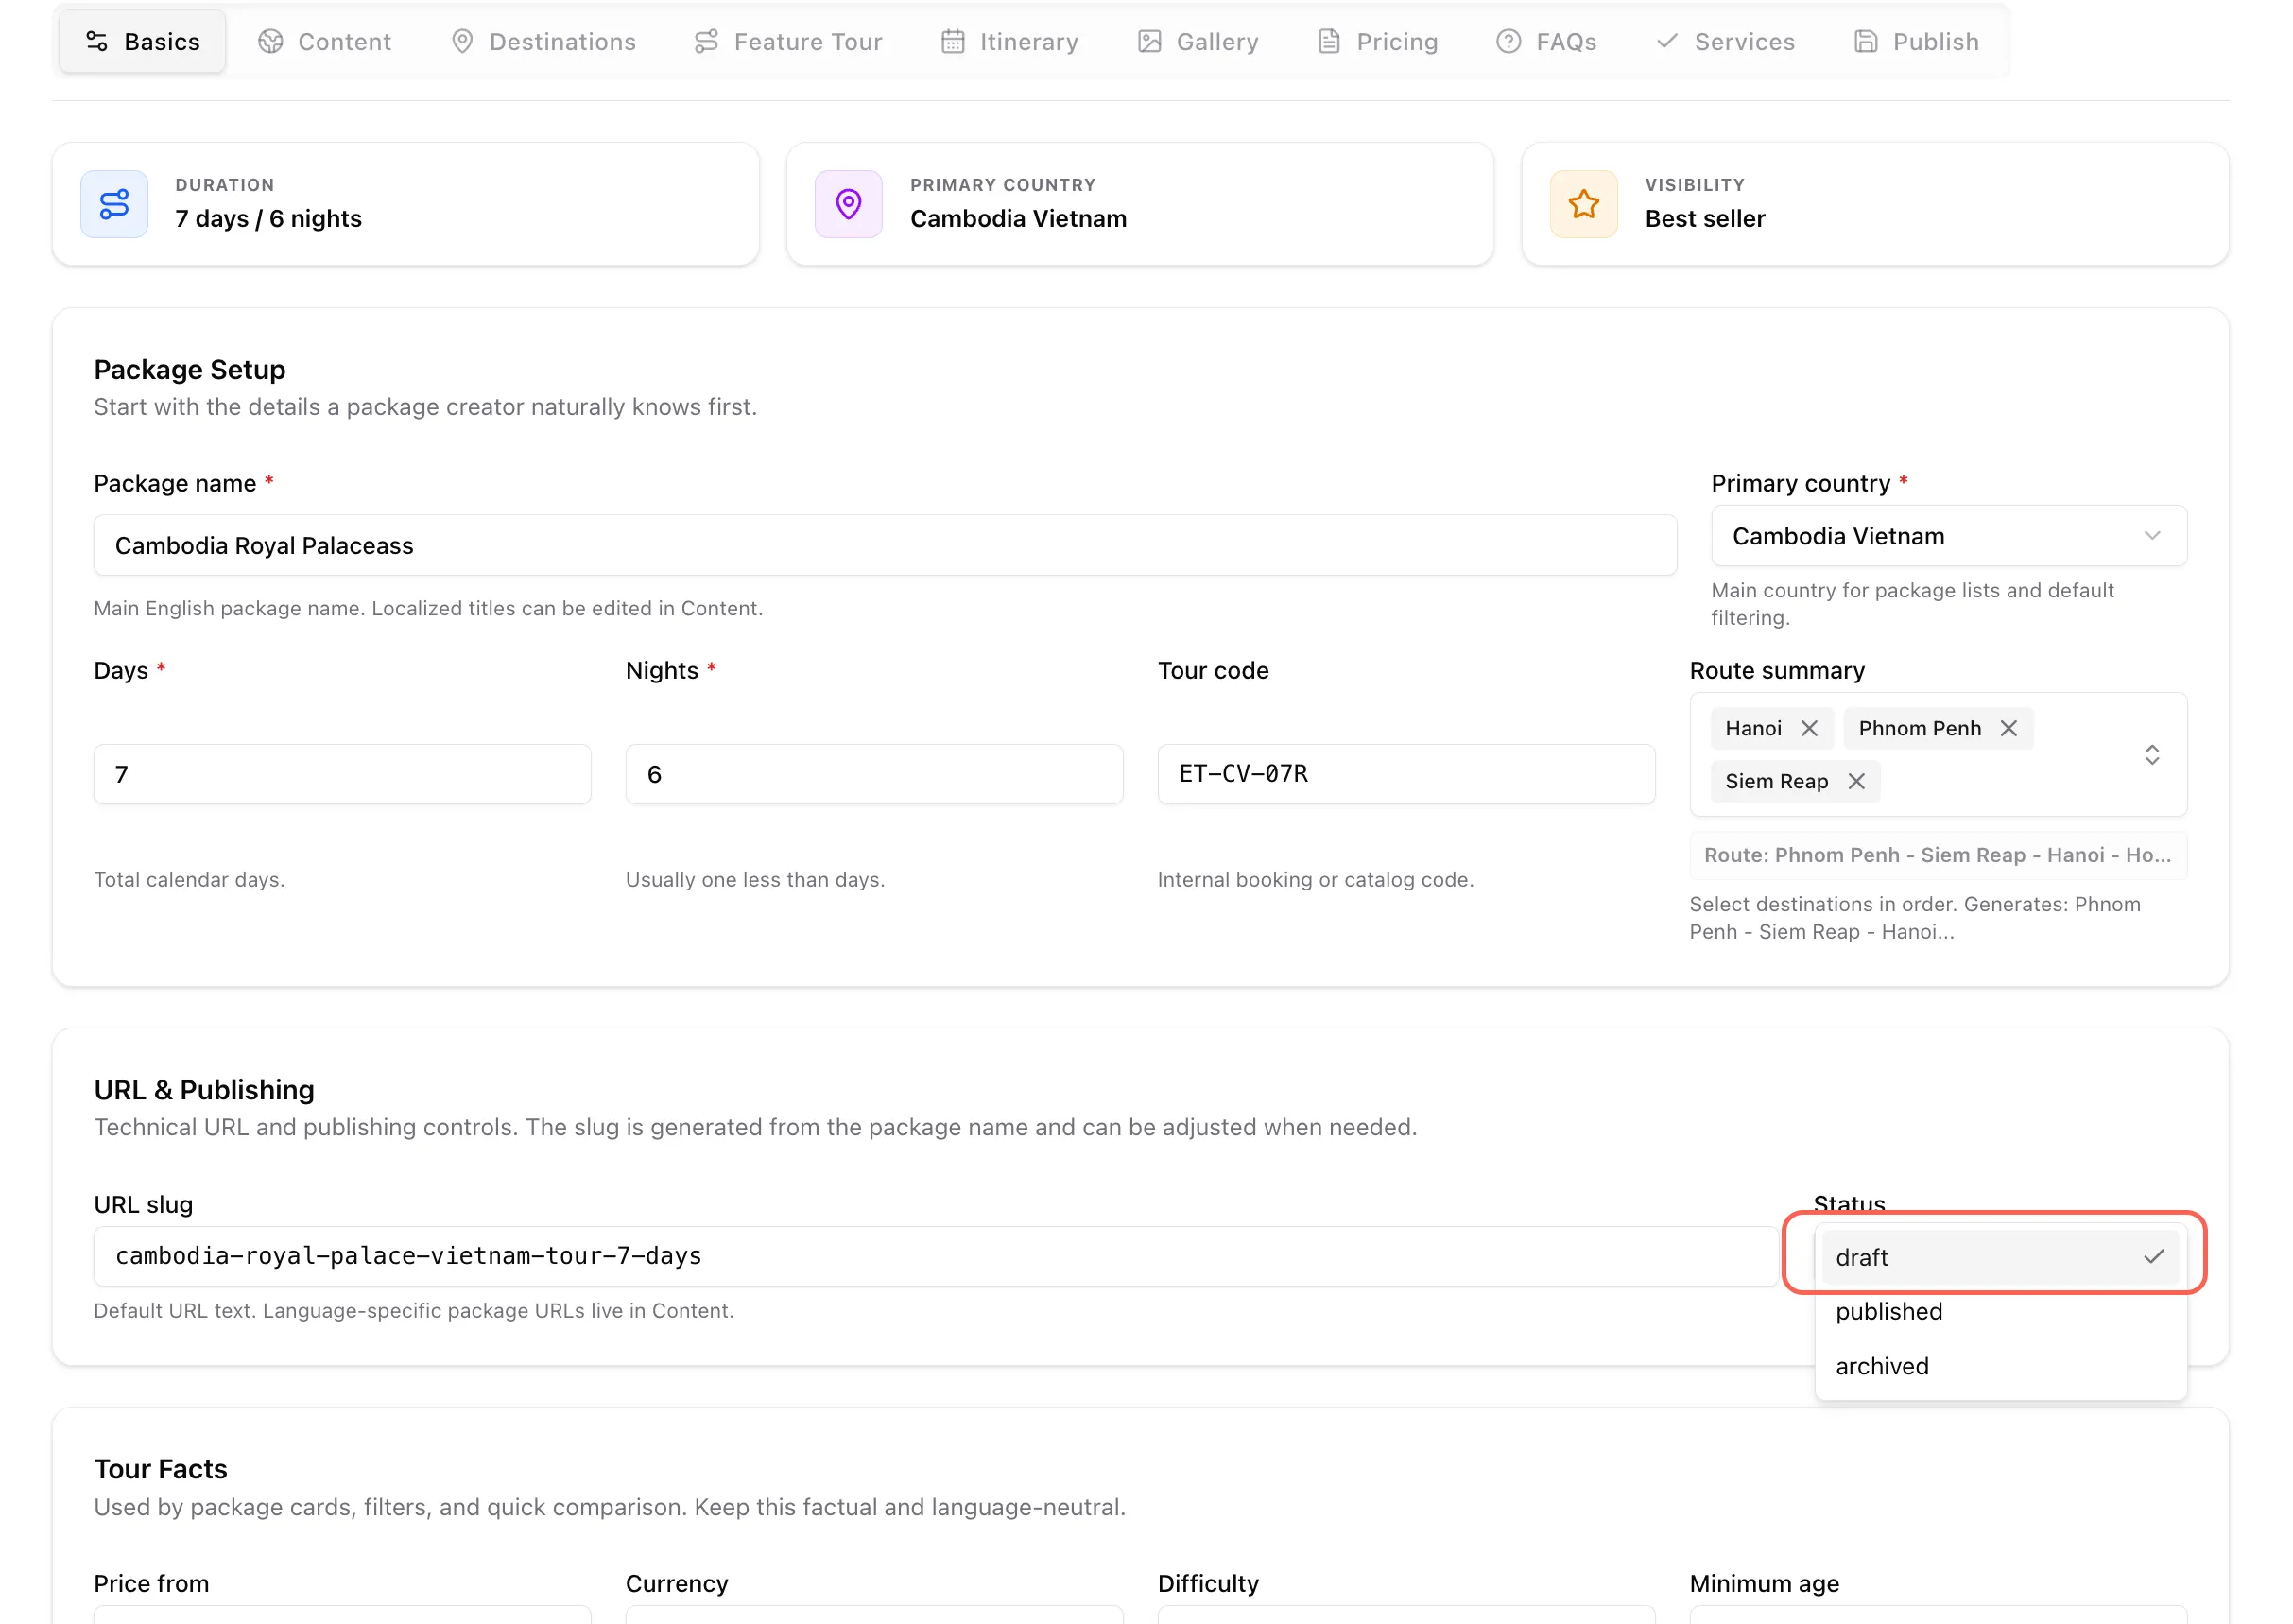Select the draft status option
The width and height of the screenshot is (2293, 1624).
[x=1999, y=1257]
